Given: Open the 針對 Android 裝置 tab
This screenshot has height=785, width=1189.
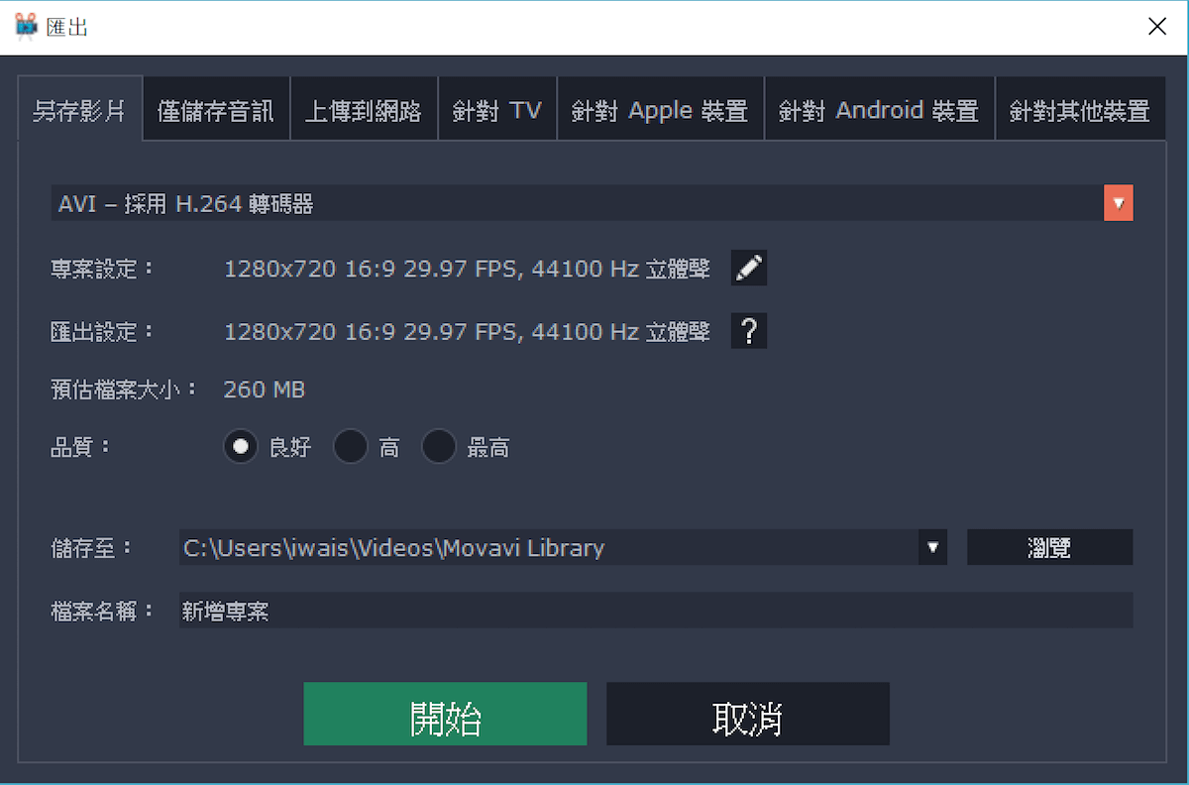Looking at the screenshot, I should 879,110.
